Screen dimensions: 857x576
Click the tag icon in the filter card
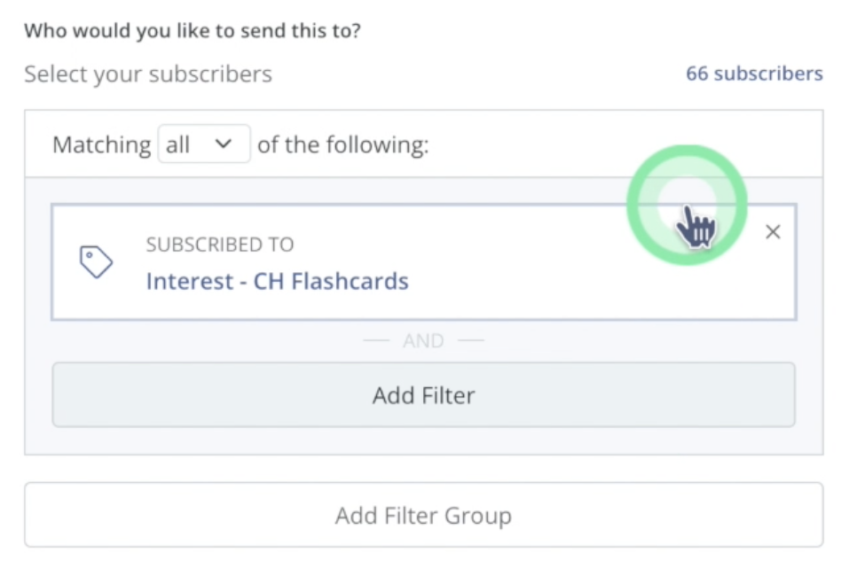coord(96,262)
